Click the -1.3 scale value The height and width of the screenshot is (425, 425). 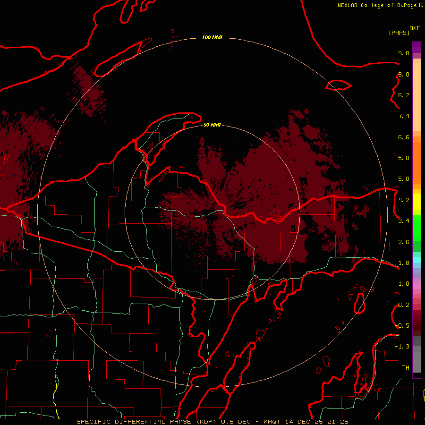(402, 347)
